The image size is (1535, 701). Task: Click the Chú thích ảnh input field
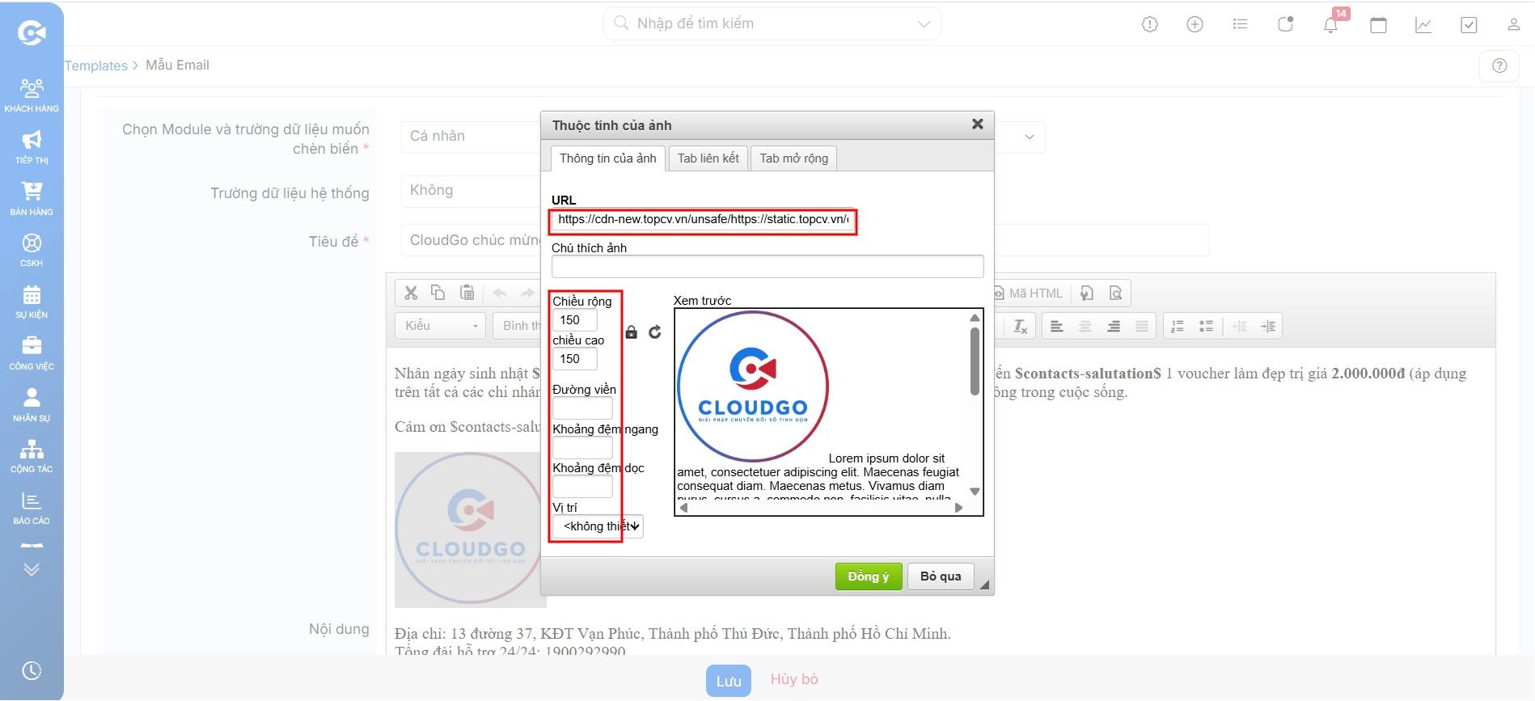[x=767, y=267]
